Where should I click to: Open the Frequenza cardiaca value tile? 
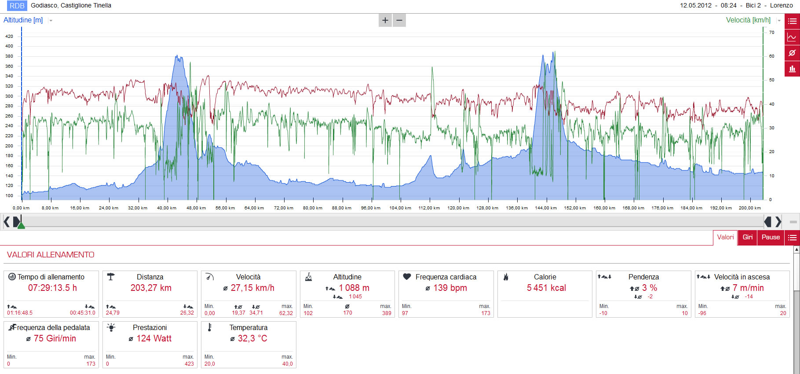coord(446,294)
